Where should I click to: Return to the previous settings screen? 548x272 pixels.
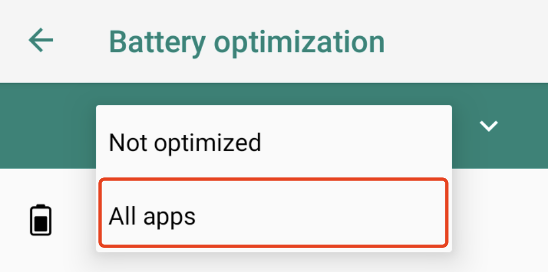click(x=41, y=41)
